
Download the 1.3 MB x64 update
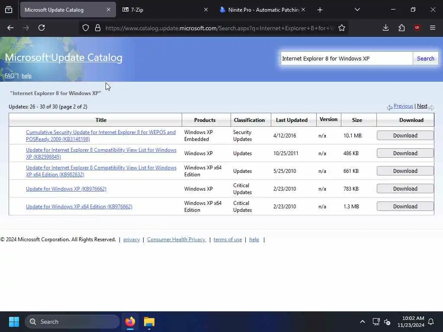coord(405,207)
